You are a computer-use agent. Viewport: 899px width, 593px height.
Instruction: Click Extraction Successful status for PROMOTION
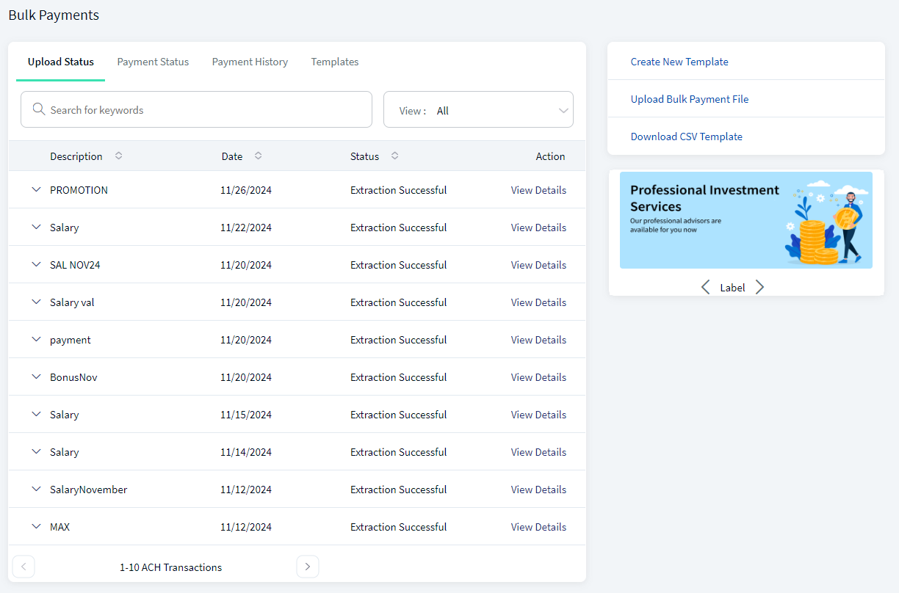tap(398, 190)
